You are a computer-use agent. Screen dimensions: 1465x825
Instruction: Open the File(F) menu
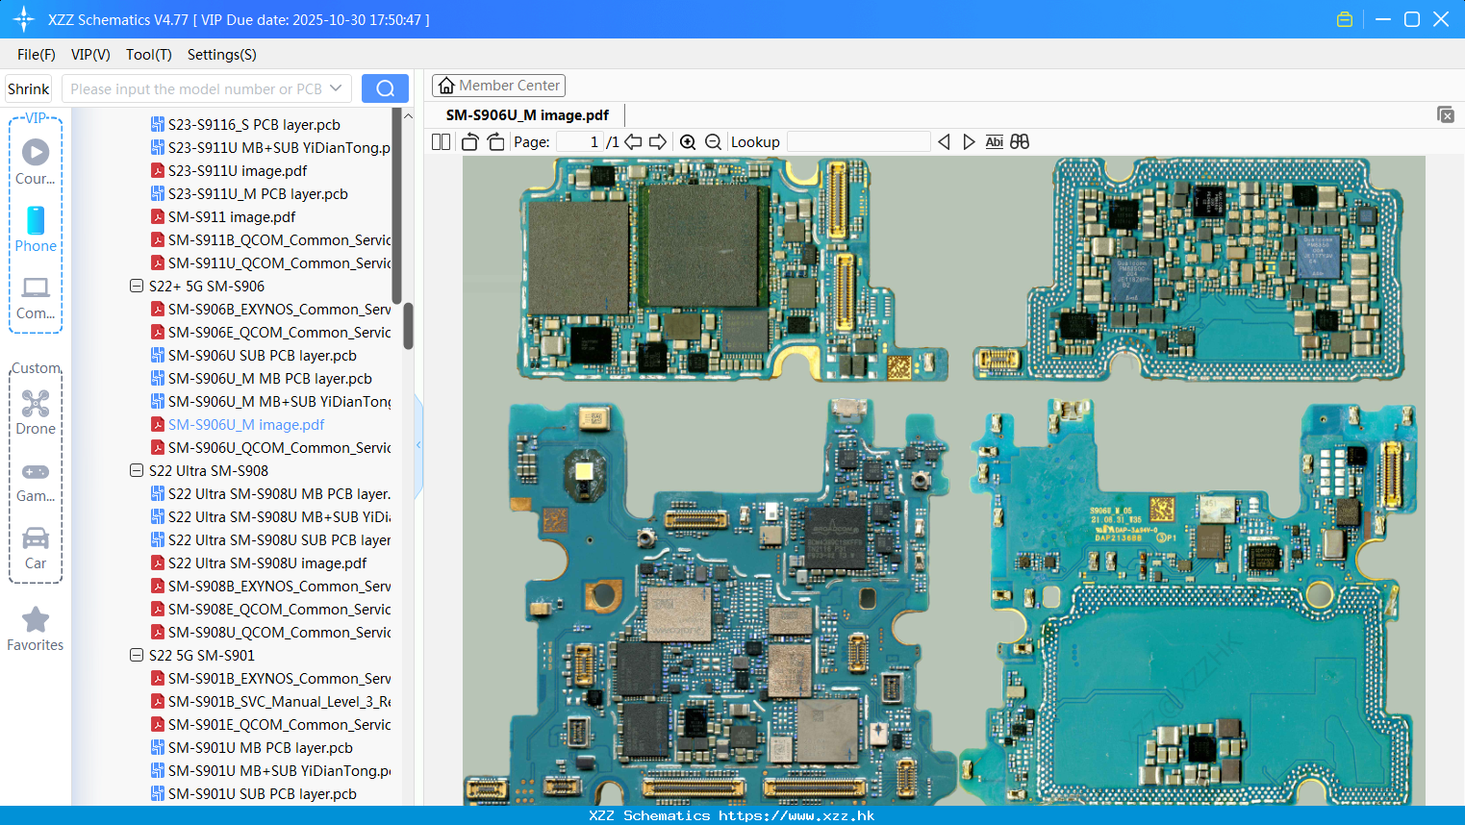pyautogui.click(x=37, y=55)
